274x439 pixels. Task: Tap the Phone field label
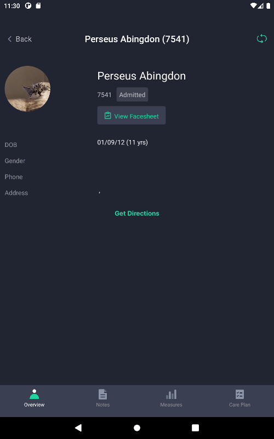14,177
